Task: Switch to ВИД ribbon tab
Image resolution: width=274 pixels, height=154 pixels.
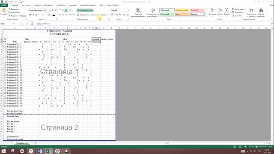Action: (101, 6)
